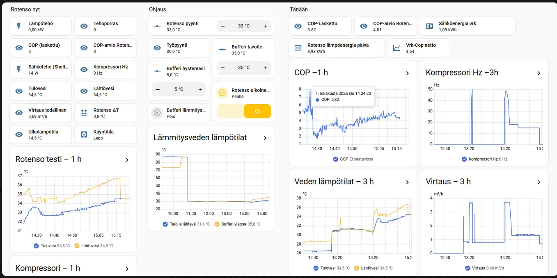Open Kompressori – 1 h chart details arrow
557x278 pixels.
coord(127,269)
